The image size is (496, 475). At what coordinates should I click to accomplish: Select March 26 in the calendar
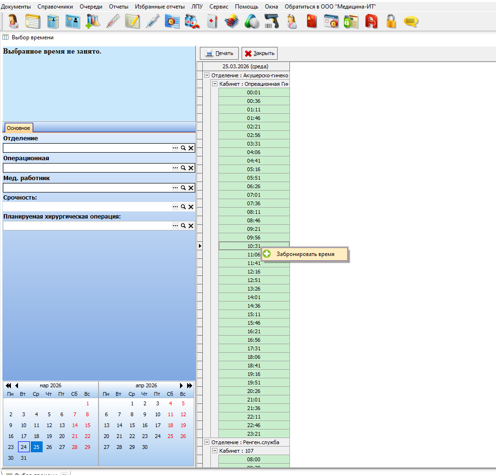49,447
